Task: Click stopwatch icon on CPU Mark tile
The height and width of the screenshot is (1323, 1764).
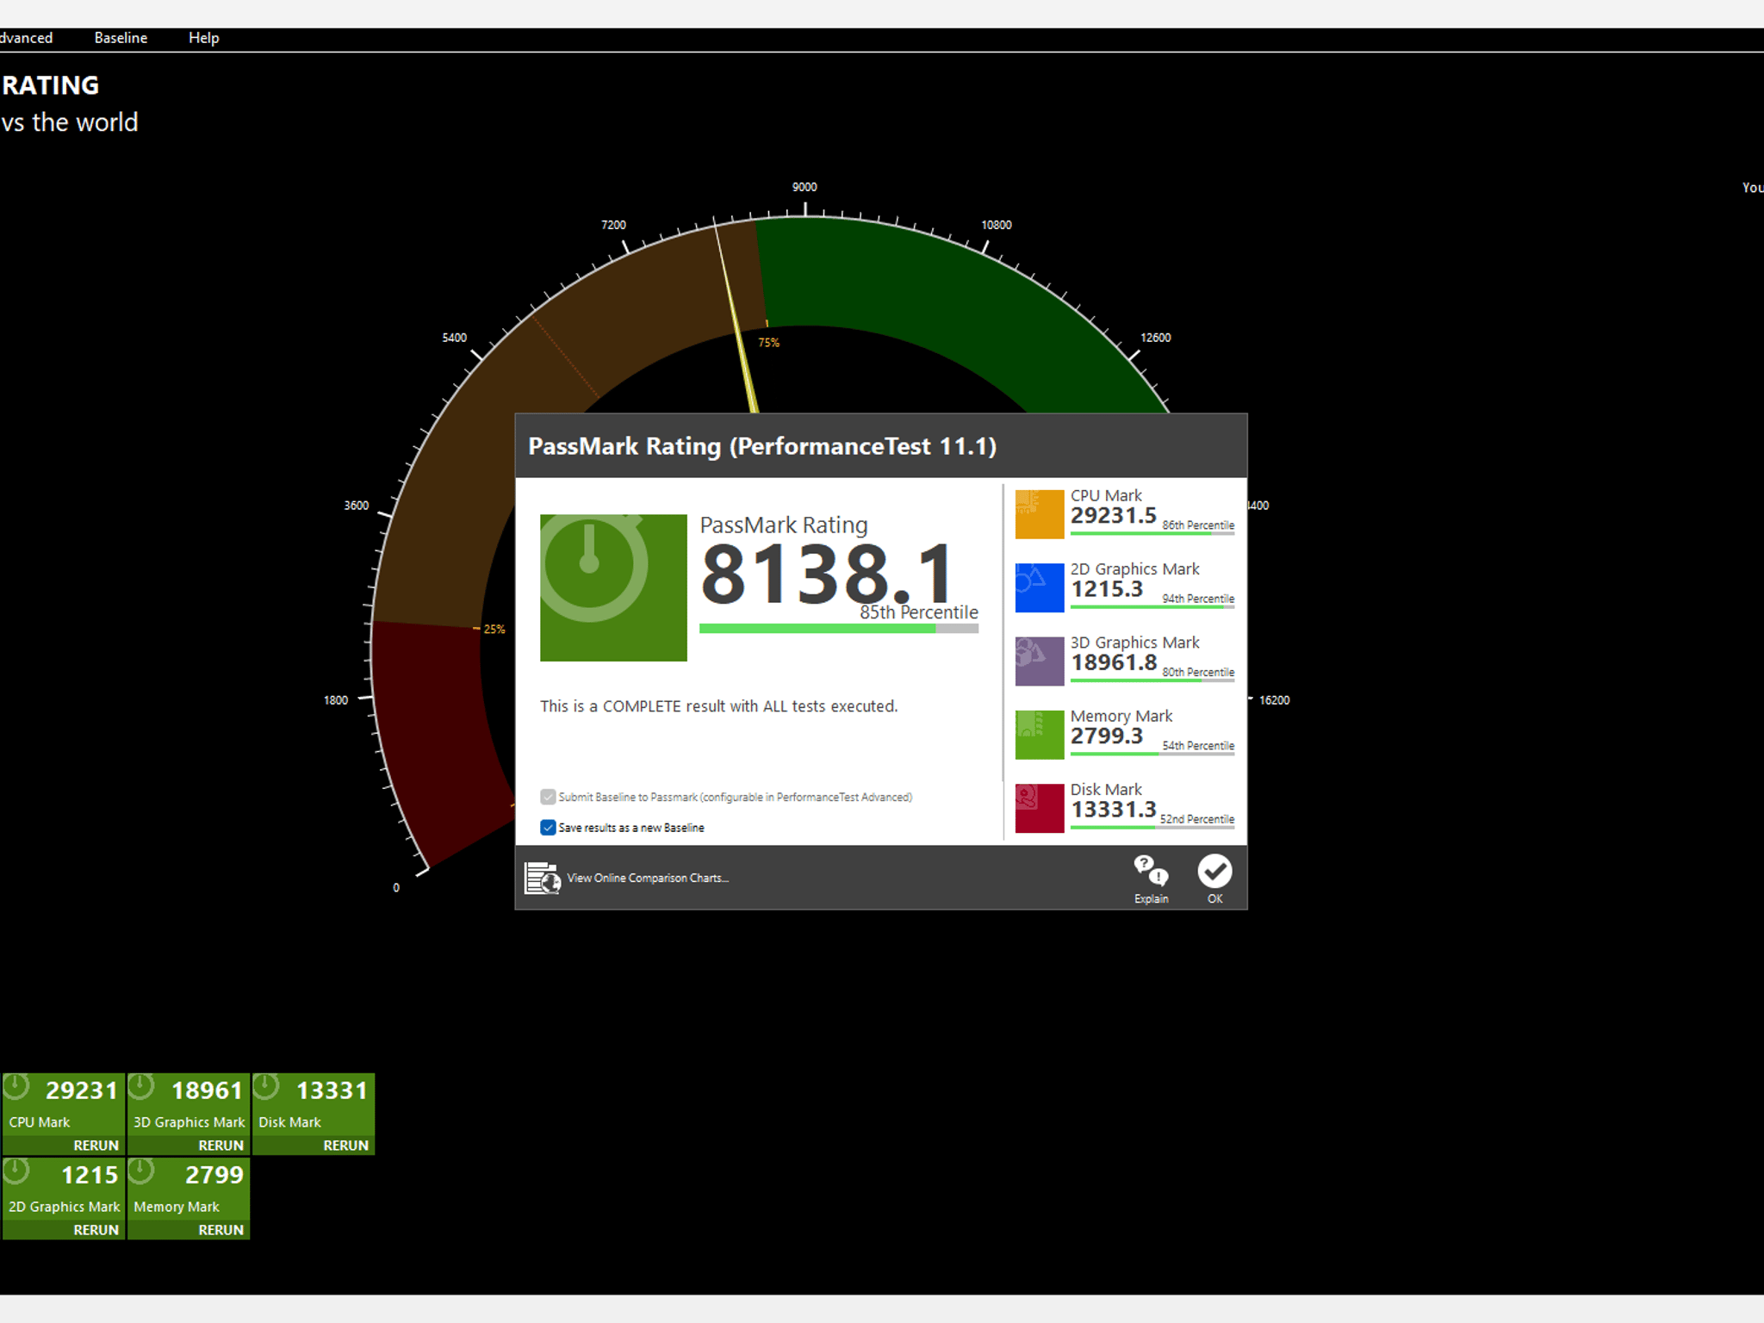Action: click(16, 1087)
